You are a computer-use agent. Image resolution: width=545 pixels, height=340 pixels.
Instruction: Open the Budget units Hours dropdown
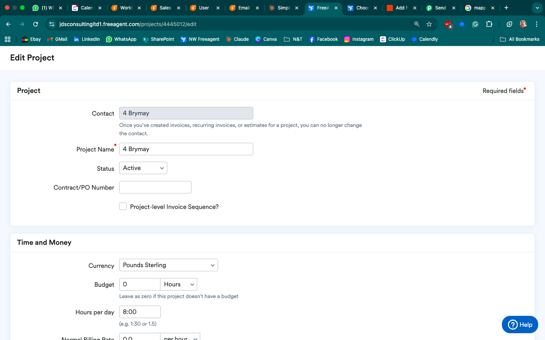[x=179, y=284]
